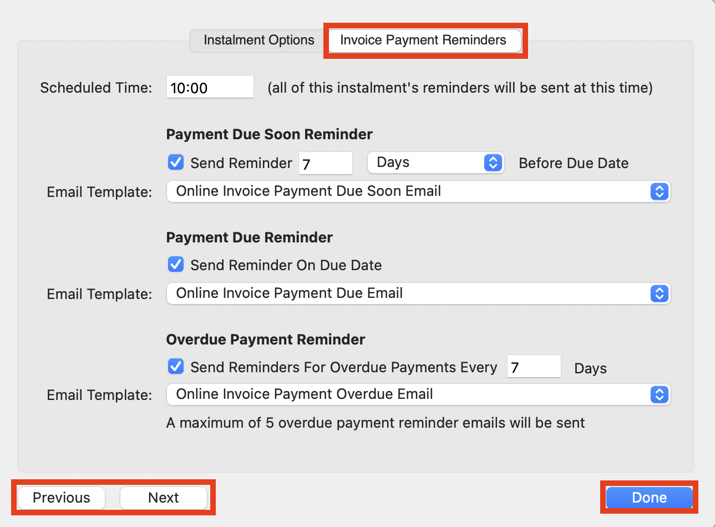Viewport: 715px width, 527px height.
Task: Uncheck Send Reminders For Overdue Payments
Action: pos(175,367)
